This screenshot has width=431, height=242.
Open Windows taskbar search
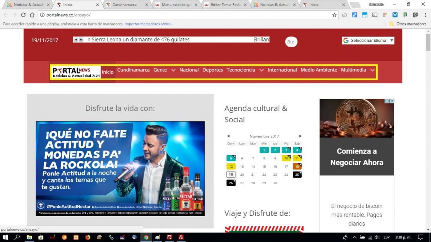(x=17, y=237)
